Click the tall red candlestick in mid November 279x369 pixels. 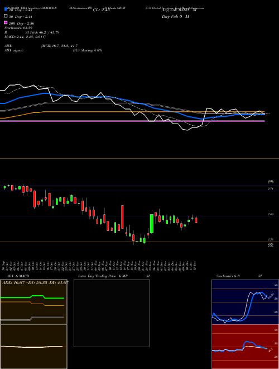pos(122,217)
